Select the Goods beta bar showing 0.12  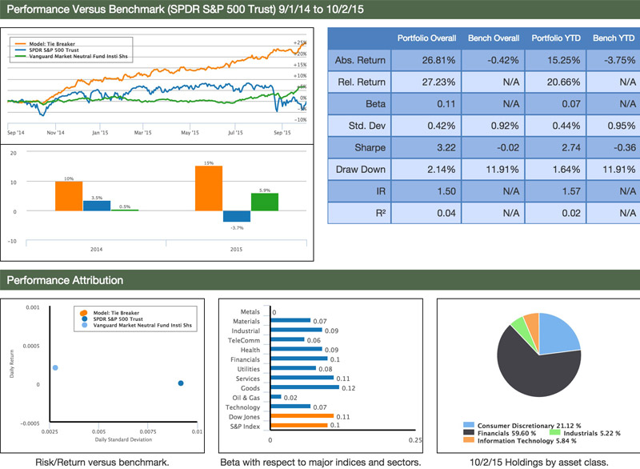click(x=306, y=387)
